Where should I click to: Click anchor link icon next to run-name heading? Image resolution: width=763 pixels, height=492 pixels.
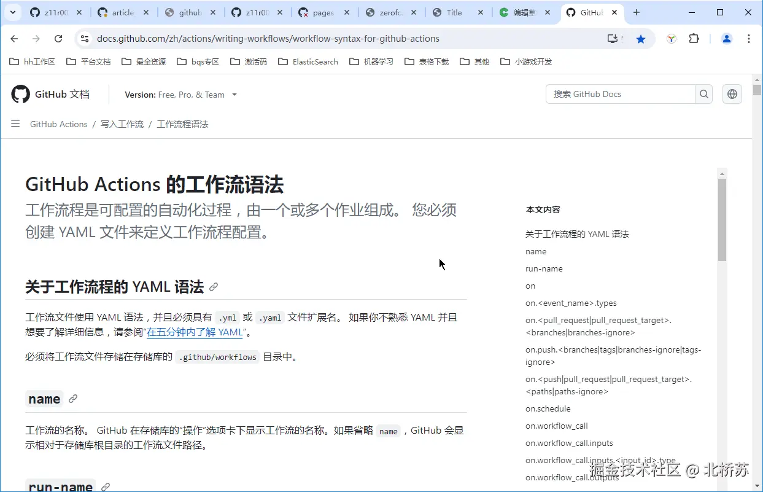coord(106,487)
